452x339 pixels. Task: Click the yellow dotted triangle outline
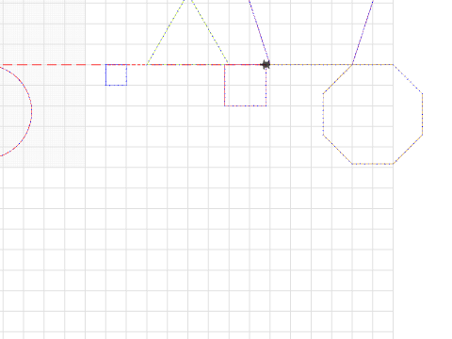click(x=187, y=32)
